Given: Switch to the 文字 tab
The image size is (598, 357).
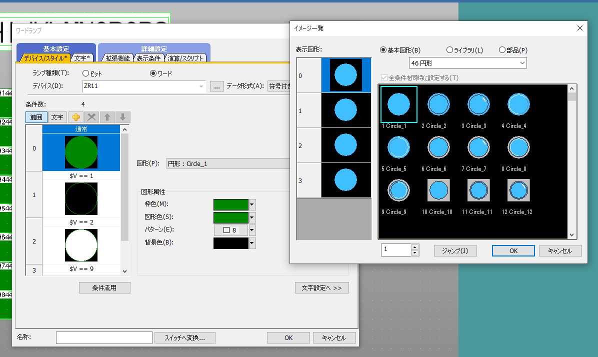Looking at the screenshot, I should pyautogui.click(x=81, y=58).
